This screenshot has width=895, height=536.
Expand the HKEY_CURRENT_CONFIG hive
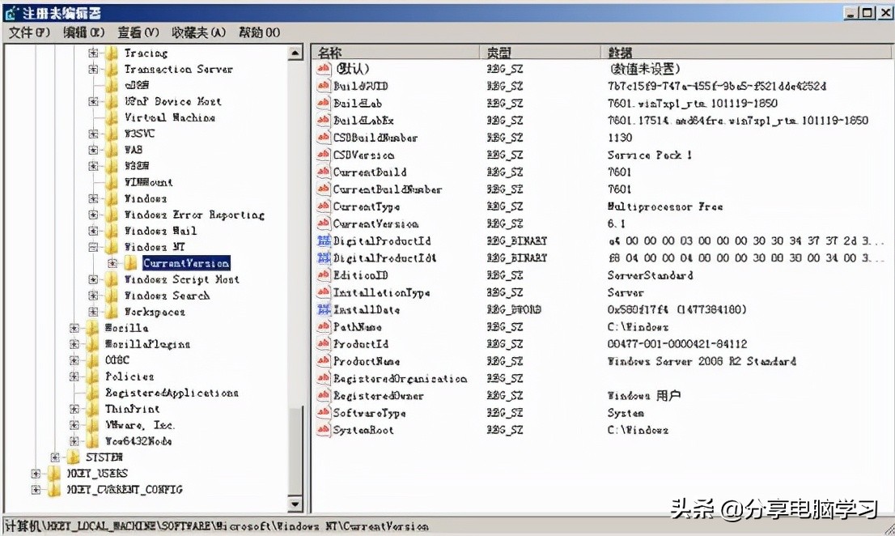(36, 490)
